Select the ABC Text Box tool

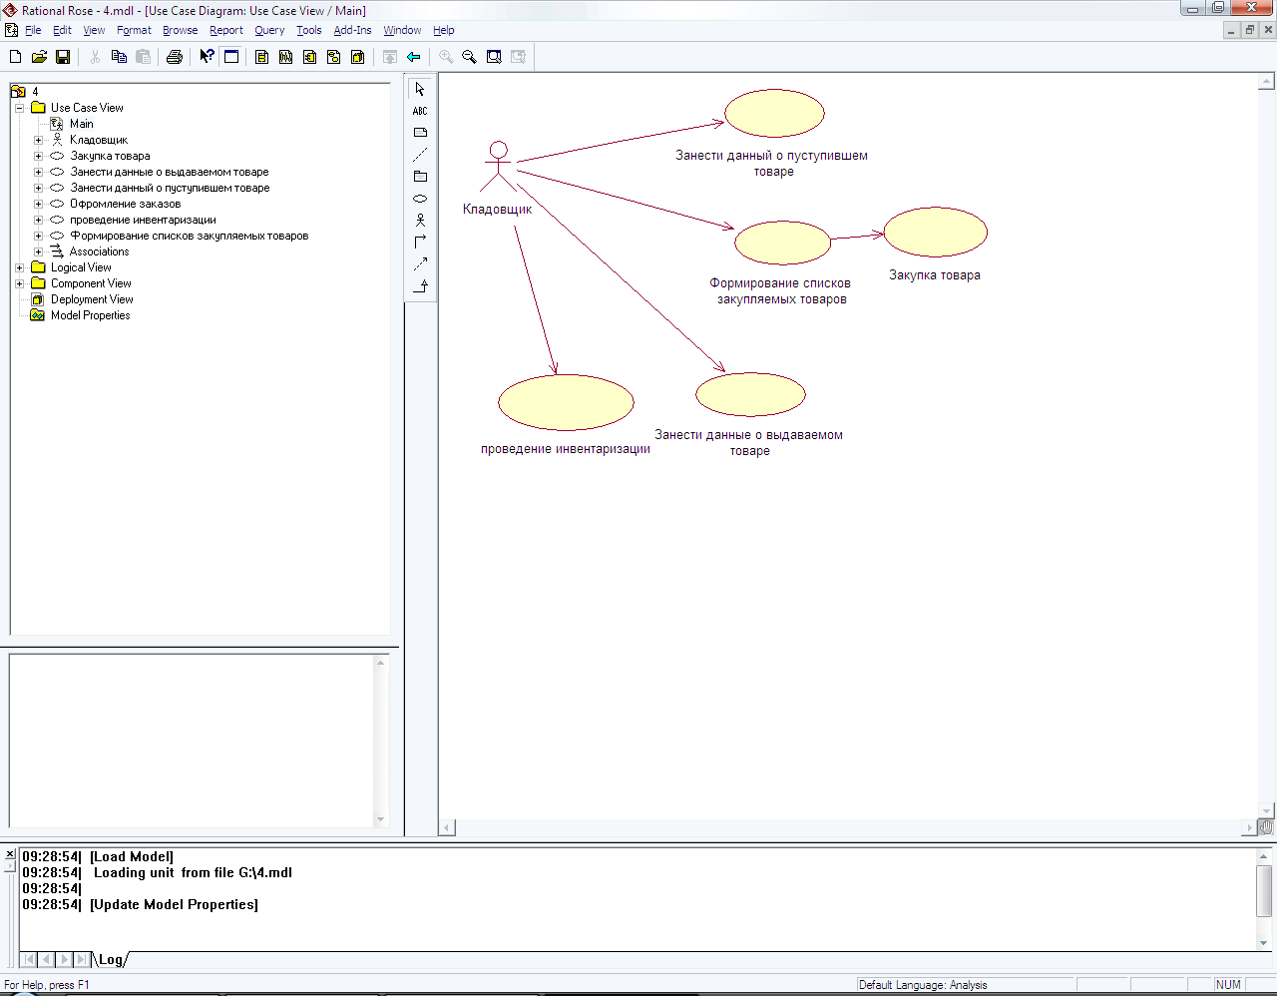(x=420, y=111)
